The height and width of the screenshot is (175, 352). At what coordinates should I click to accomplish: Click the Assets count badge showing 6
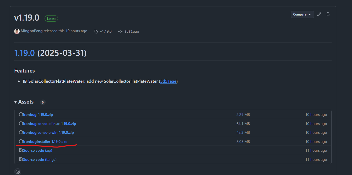click(43, 102)
